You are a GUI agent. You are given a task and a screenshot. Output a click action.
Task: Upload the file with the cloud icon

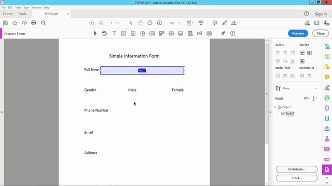pos(24,23)
